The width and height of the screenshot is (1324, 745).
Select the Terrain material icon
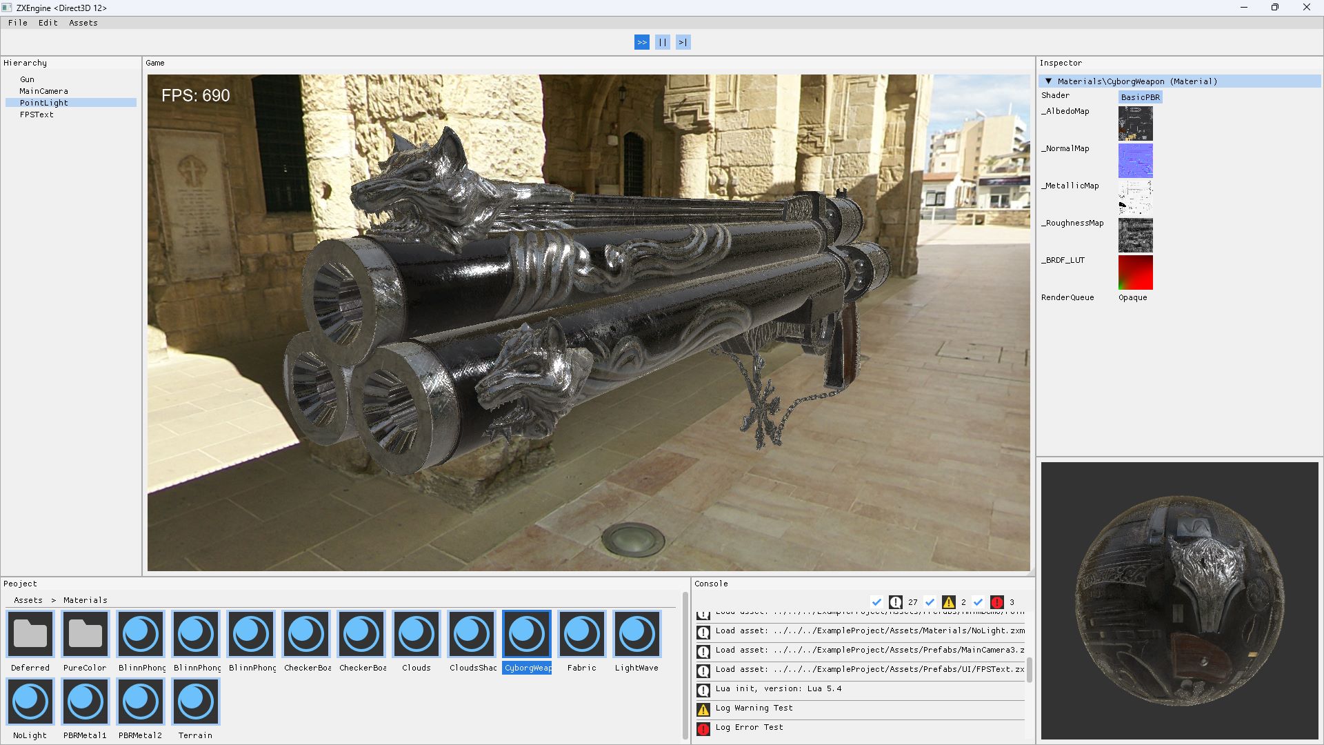pyautogui.click(x=195, y=702)
